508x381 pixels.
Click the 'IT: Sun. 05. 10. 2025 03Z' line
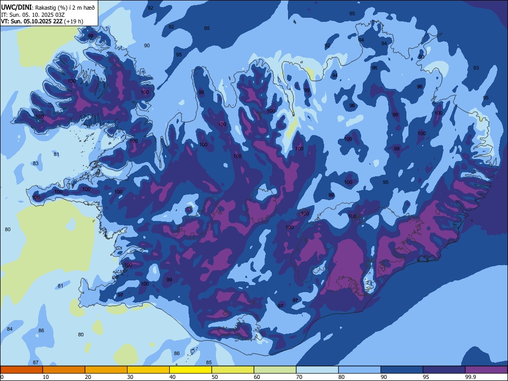pos(31,15)
